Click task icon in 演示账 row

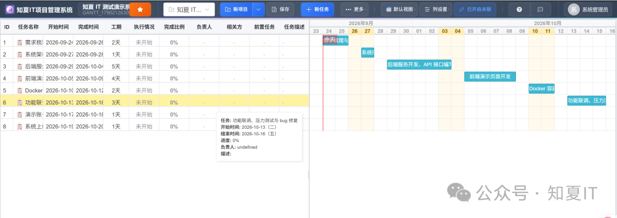[x=19, y=115]
